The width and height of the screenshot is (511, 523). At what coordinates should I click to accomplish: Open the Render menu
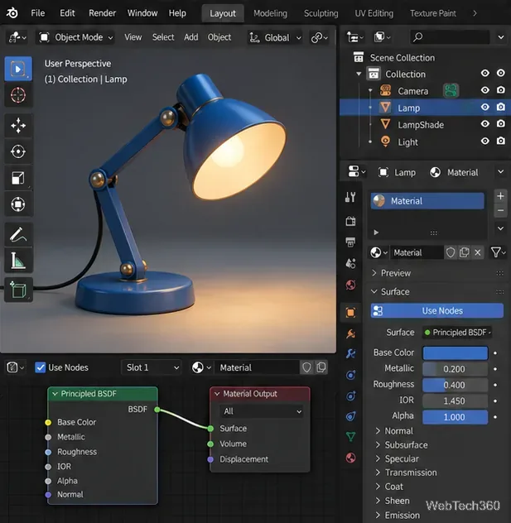tap(102, 13)
